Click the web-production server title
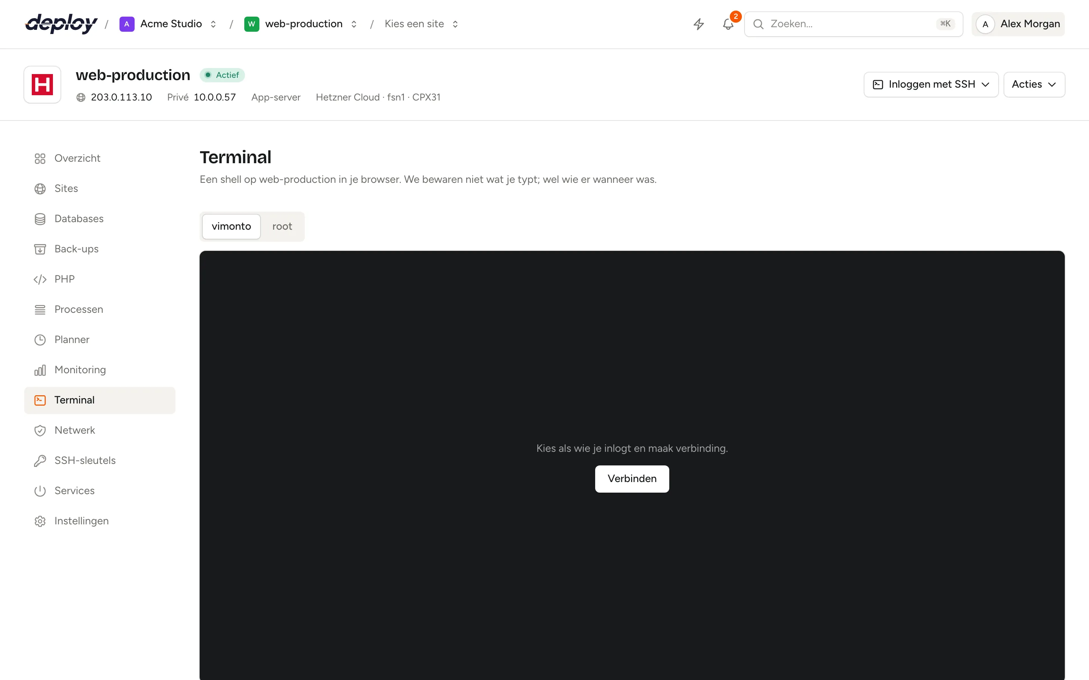This screenshot has width=1089, height=680. click(x=133, y=75)
